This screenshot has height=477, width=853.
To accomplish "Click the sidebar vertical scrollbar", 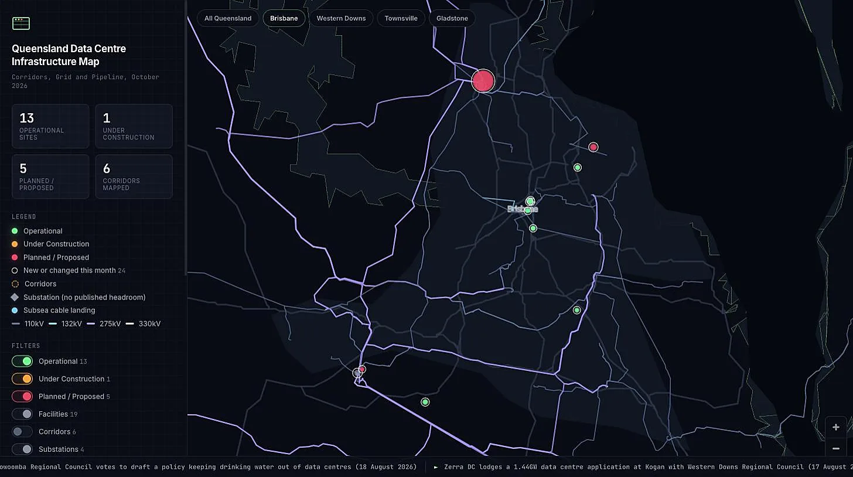I will point(186,138).
